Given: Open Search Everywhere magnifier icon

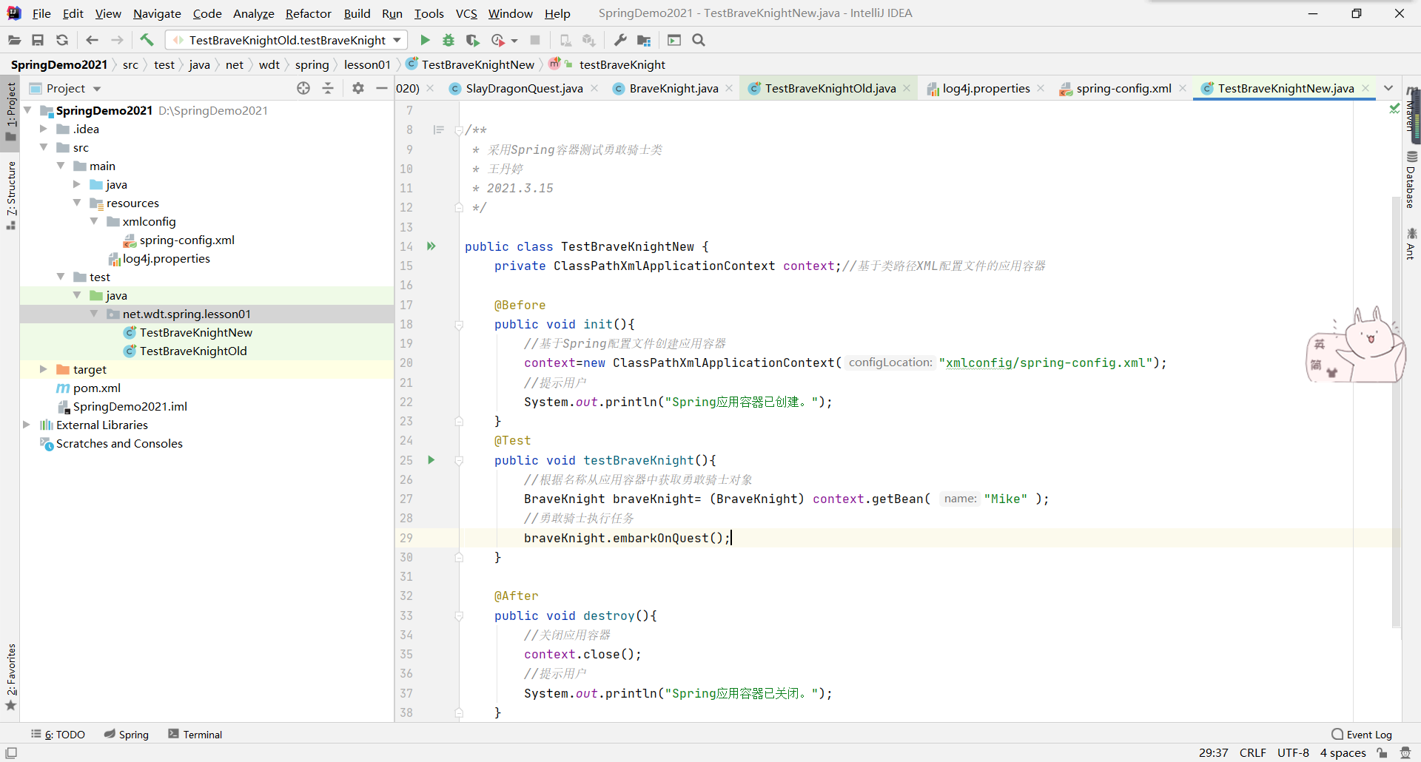Looking at the screenshot, I should 699,40.
